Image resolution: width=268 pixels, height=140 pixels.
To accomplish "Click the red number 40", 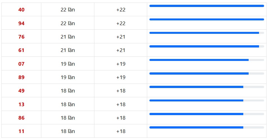I will 21,10.
